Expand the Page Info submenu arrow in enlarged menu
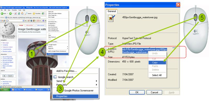The height and width of the screenshot is (101, 209). pos(96,85)
